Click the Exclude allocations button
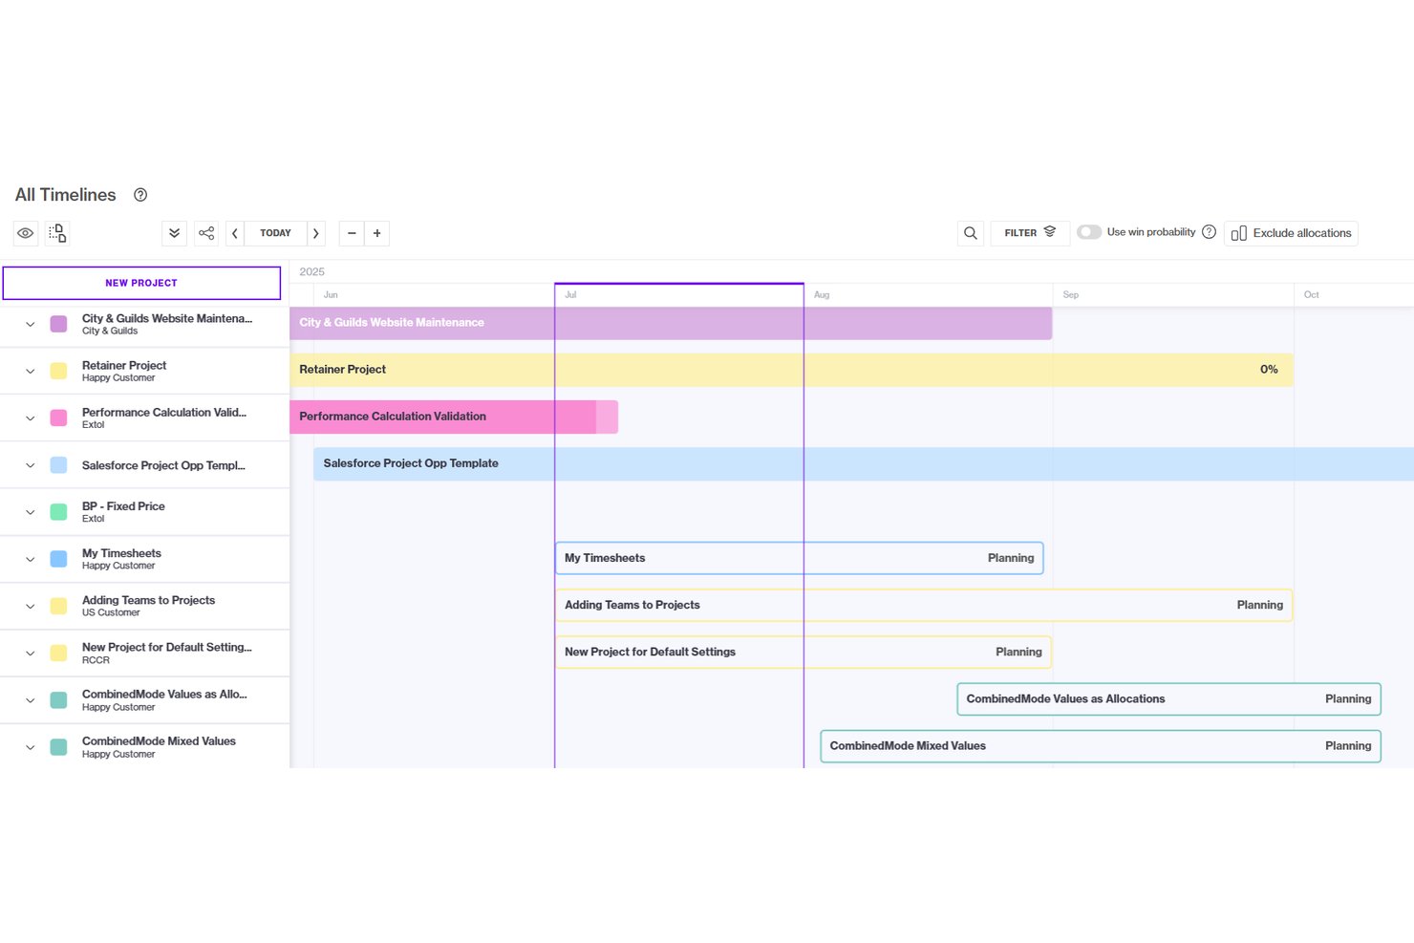 (1291, 233)
